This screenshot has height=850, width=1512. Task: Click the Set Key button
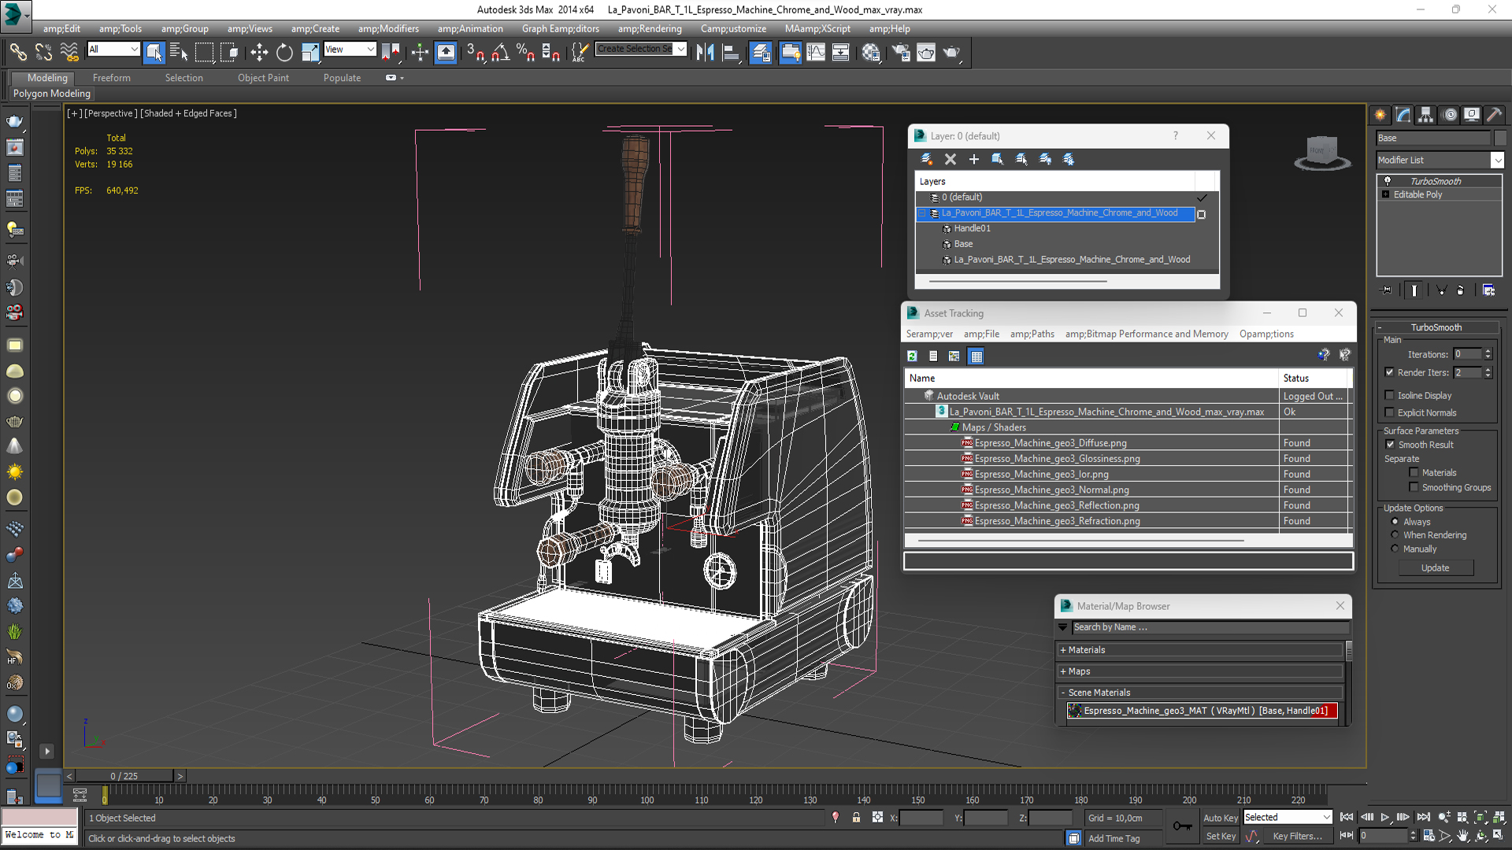(1220, 837)
